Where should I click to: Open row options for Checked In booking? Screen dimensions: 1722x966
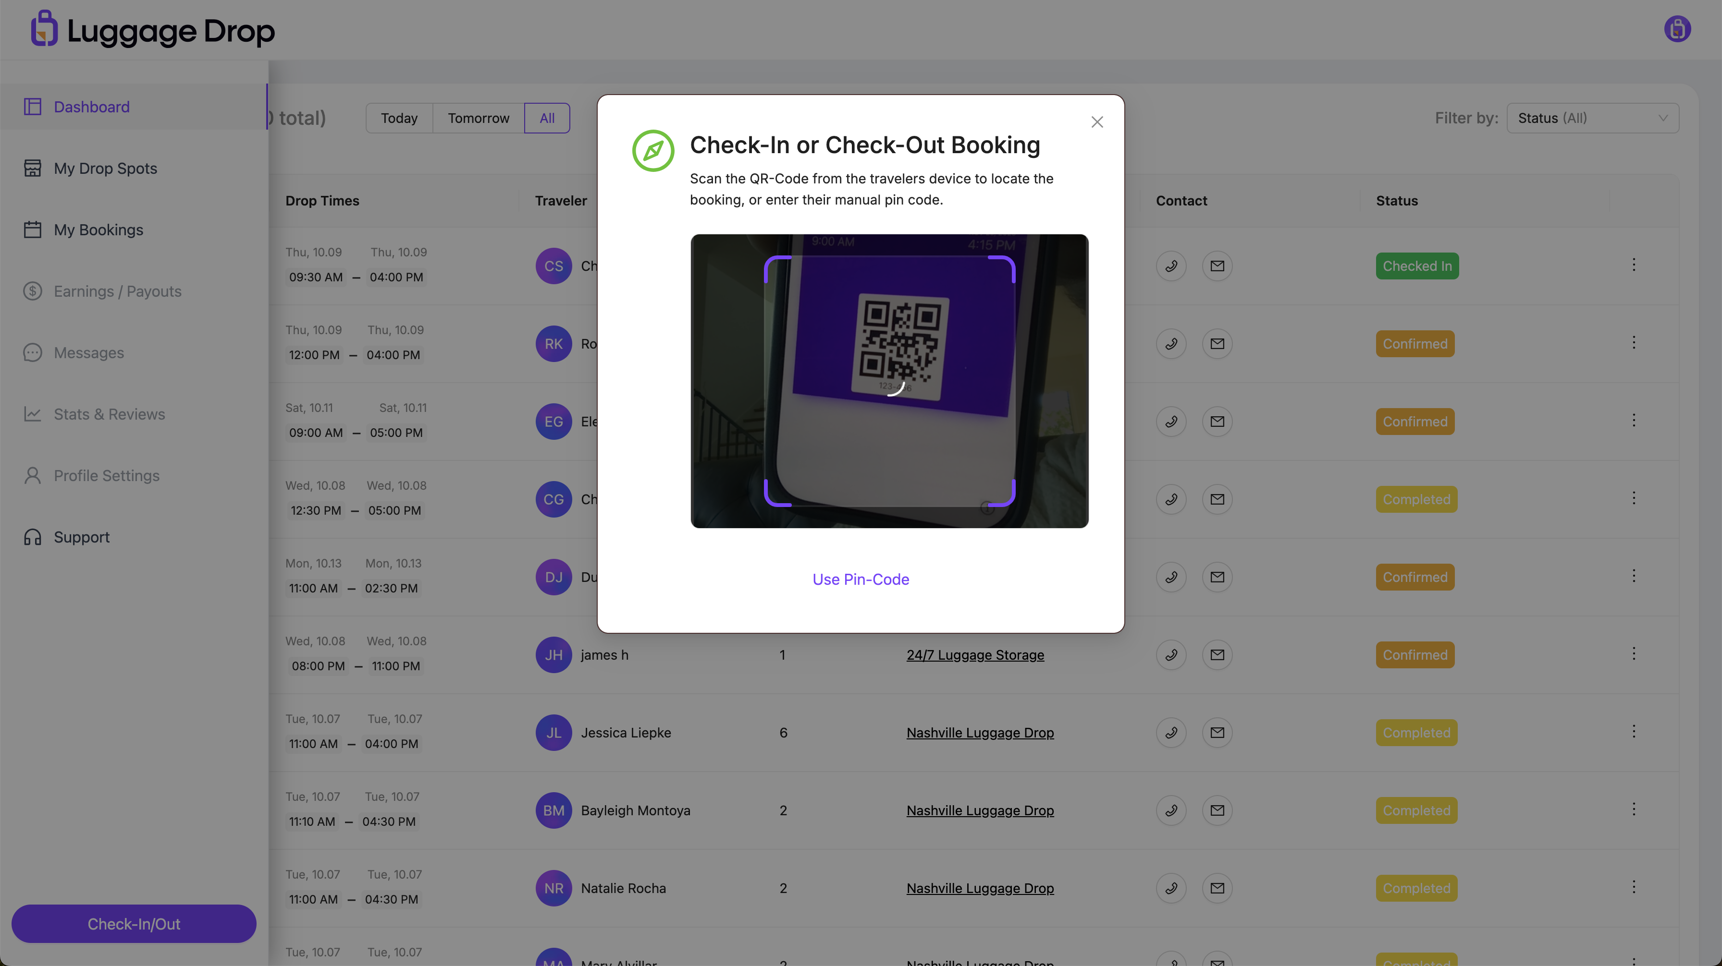pos(1634,265)
